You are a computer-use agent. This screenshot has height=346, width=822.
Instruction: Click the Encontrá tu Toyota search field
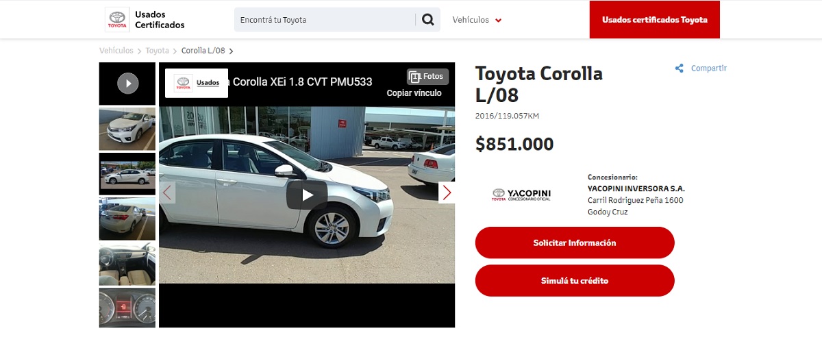[325, 20]
